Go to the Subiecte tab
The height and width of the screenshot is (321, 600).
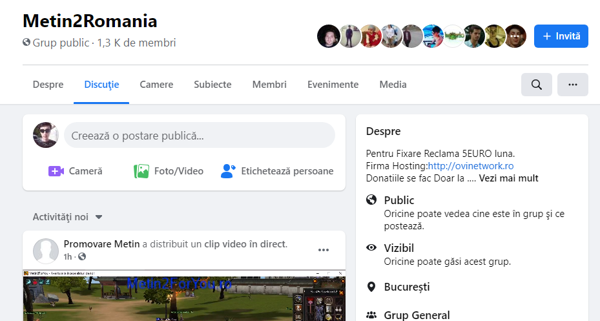[212, 85]
